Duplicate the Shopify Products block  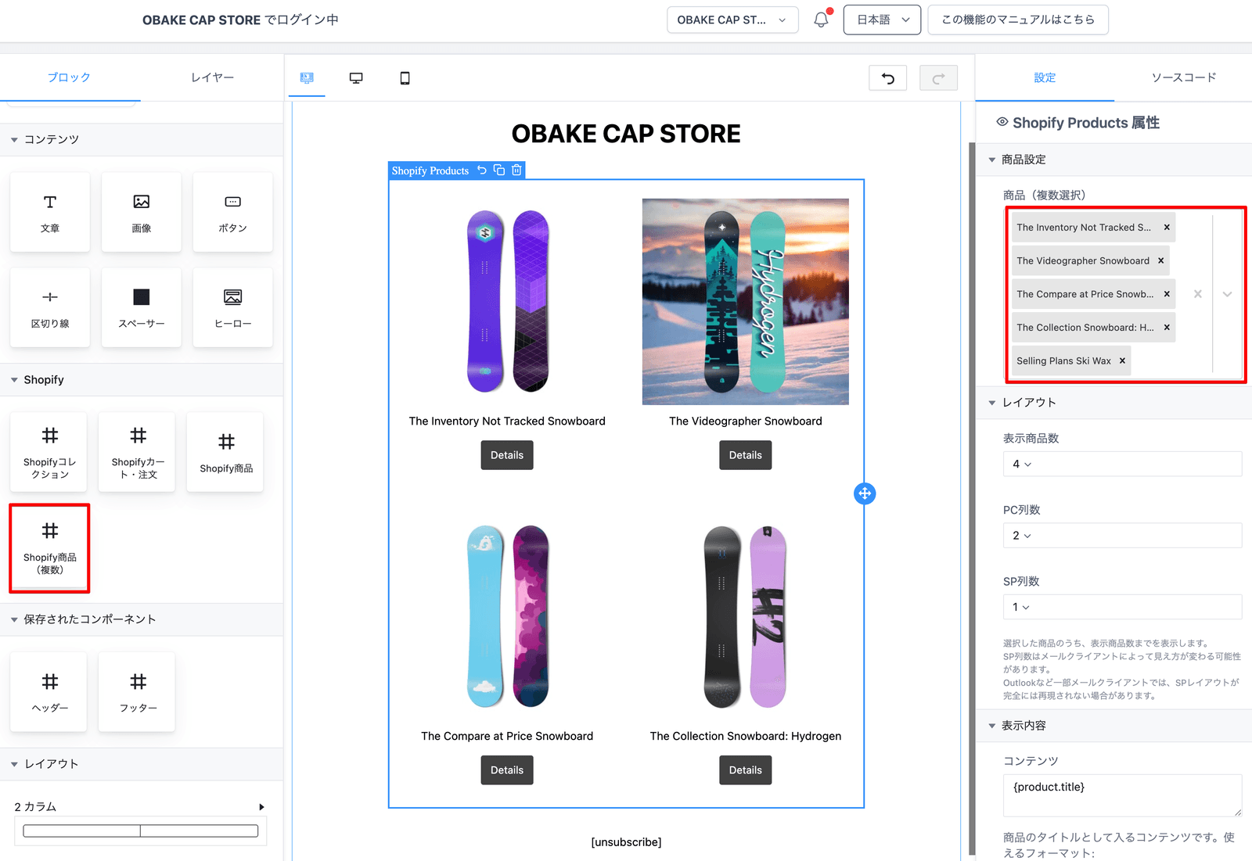click(499, 170)
